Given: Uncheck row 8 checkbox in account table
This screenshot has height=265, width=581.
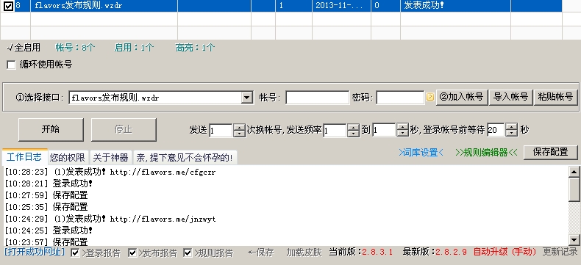Looking at the screenshot, I should (x=8, y=6).
